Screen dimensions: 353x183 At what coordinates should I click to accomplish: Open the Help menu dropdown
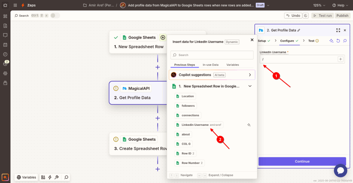pyautogui.click(x=340, y=5)
